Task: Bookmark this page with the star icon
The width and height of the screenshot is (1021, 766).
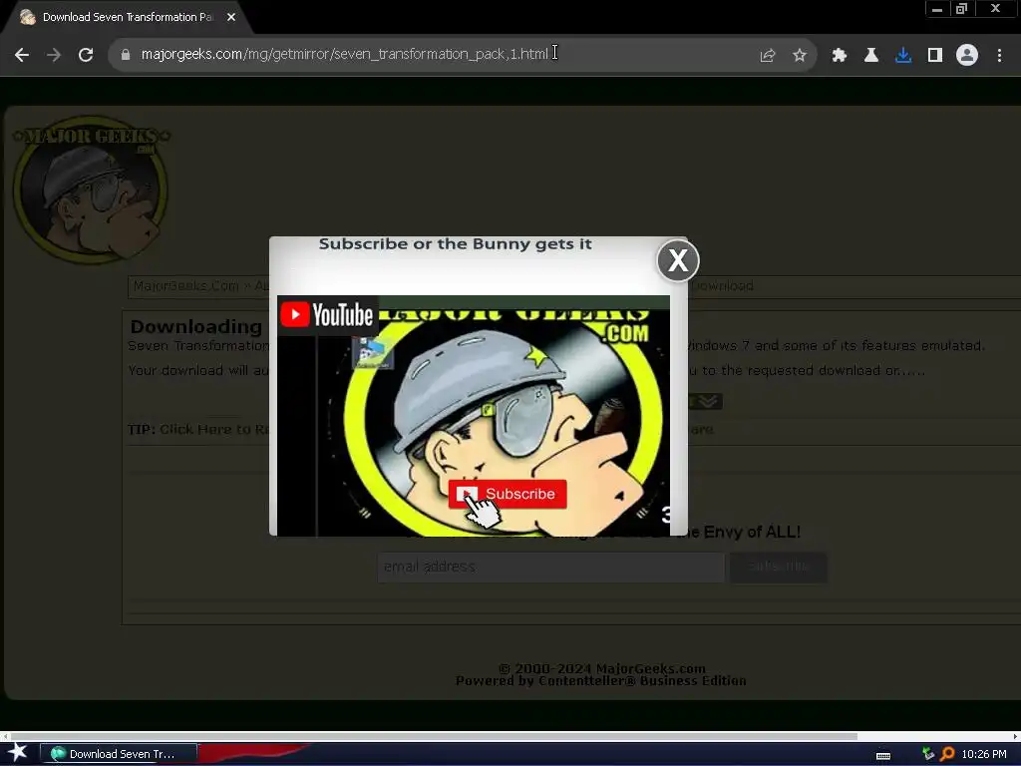Action: (x=800, y=56)
